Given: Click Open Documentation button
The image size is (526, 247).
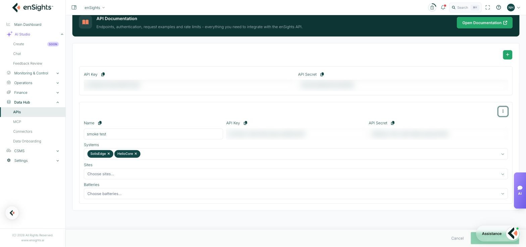Looking at the screenshot, I should (x=484, y=23).
